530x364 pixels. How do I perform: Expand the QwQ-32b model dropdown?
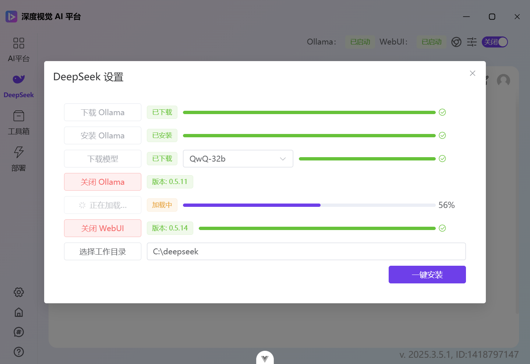[238, 159]
